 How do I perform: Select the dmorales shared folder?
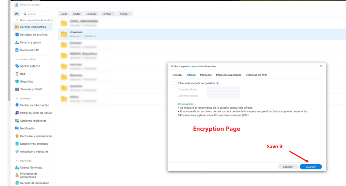point(202,34)
